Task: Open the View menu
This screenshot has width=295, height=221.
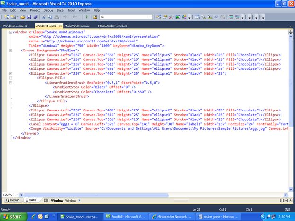Action: (23, 10)
